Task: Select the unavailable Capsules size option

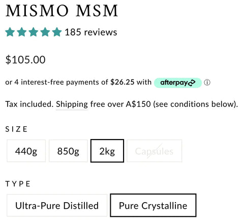Action: click(x=155, y=151)
